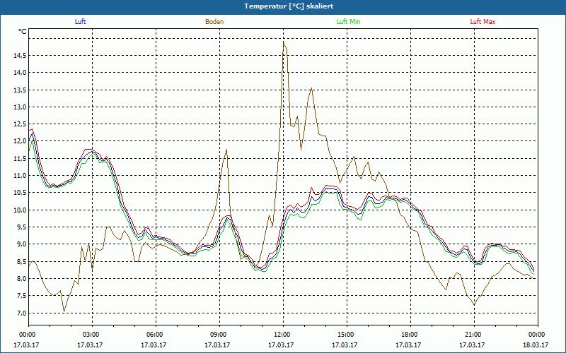
Task: Click the Boden curve peak near 12:00
Action: click(x=284, y=42)
